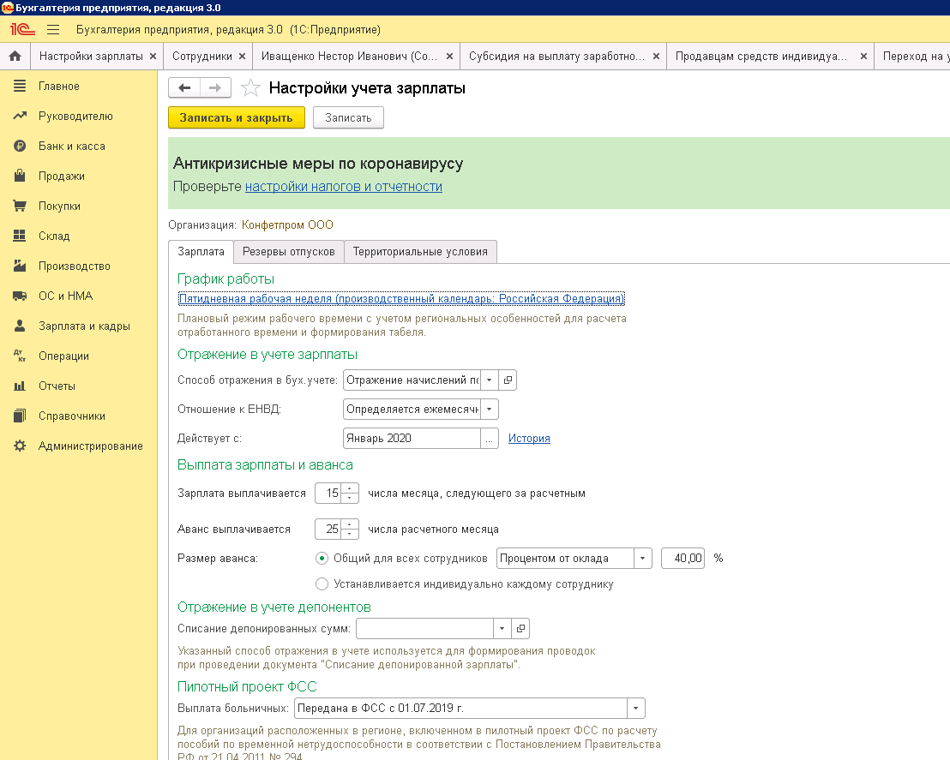Click the 1C logo icon

coord(23,29)
